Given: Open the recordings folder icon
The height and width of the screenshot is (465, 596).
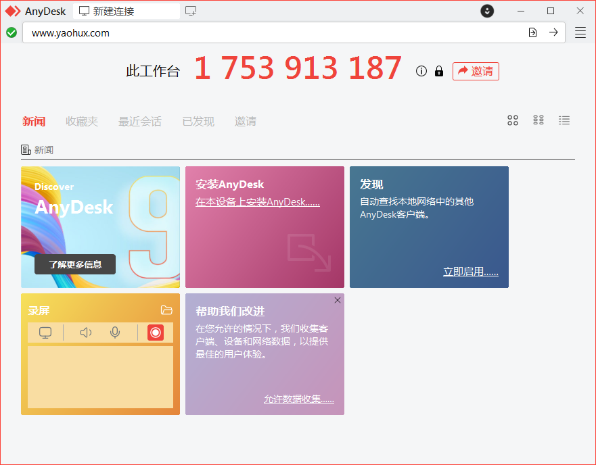Looking at the screenshot, I should pos(166,310).
